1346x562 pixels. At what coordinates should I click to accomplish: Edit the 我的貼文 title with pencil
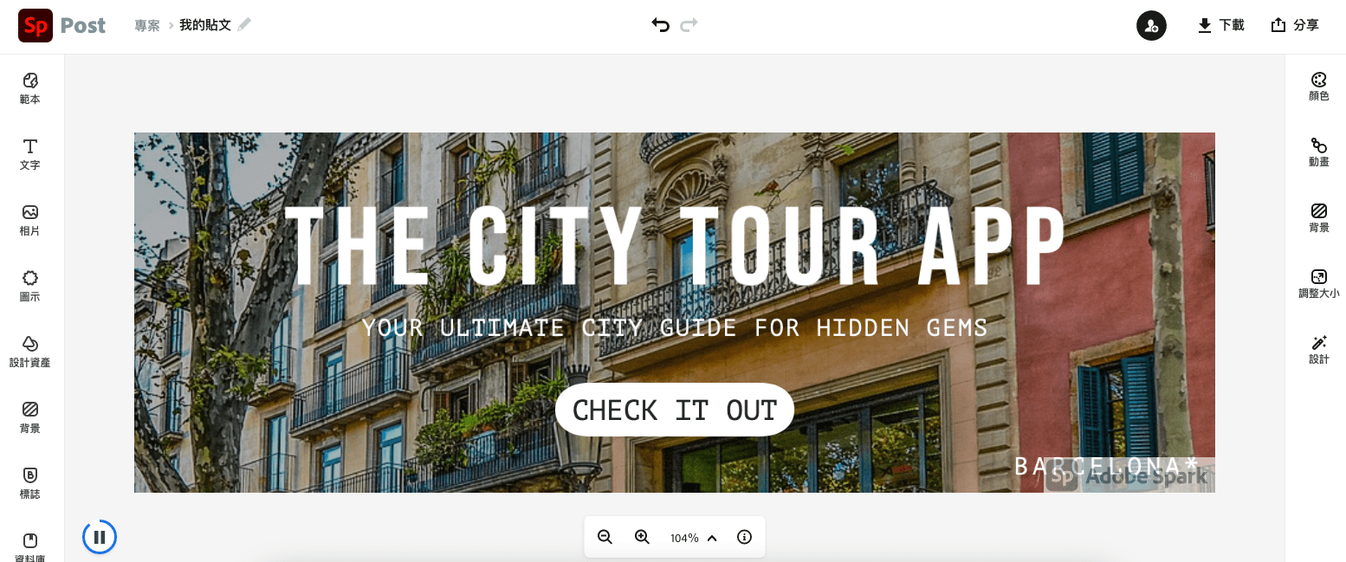[x=244, y=24]
